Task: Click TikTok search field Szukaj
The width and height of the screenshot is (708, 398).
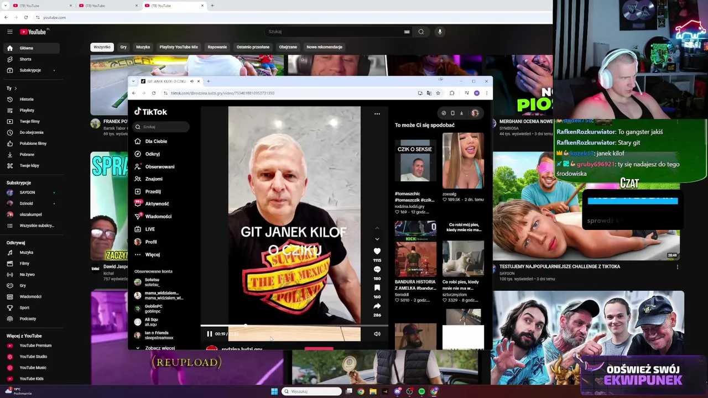Action: 162,127
